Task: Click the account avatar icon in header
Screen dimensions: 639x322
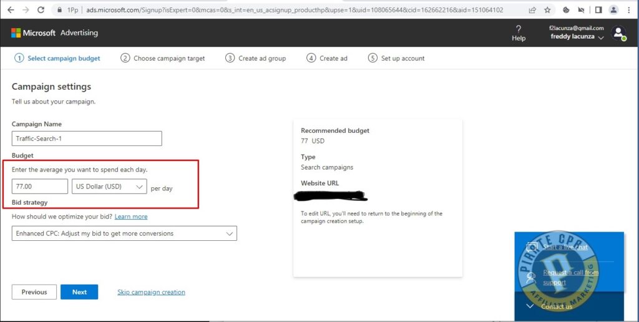Action: 618,34
